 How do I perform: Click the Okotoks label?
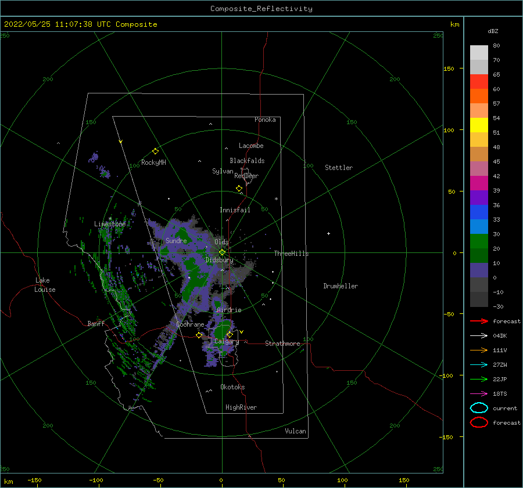232,387
